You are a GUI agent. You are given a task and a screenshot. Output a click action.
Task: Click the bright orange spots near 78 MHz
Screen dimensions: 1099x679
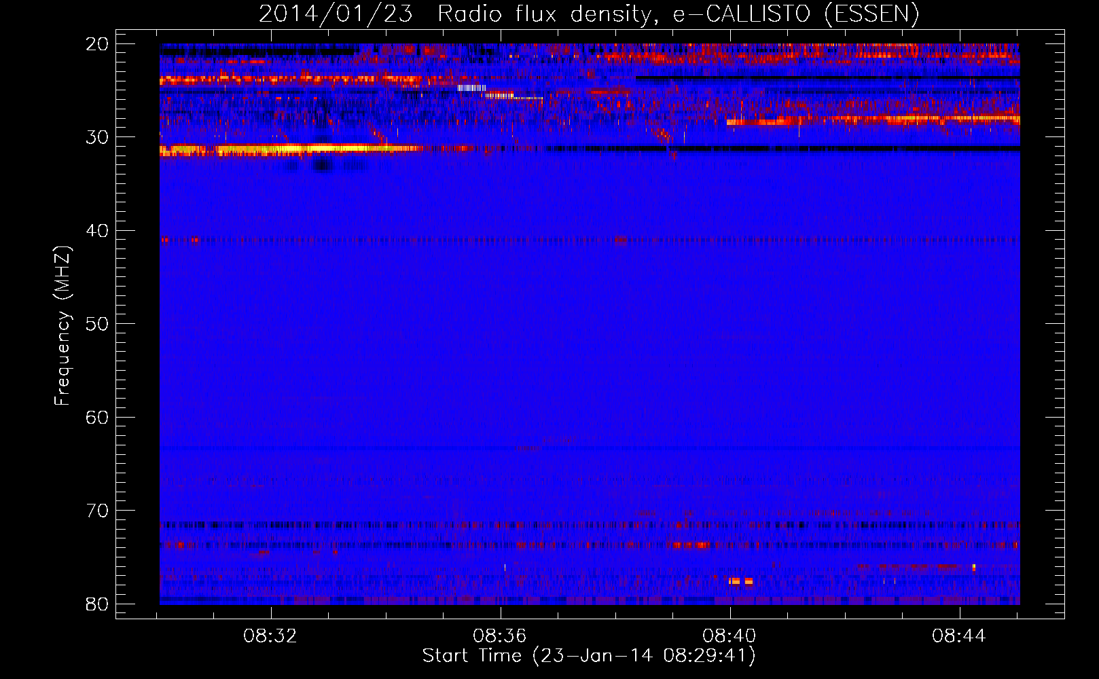pyautogui.click(x=741, y=581)
